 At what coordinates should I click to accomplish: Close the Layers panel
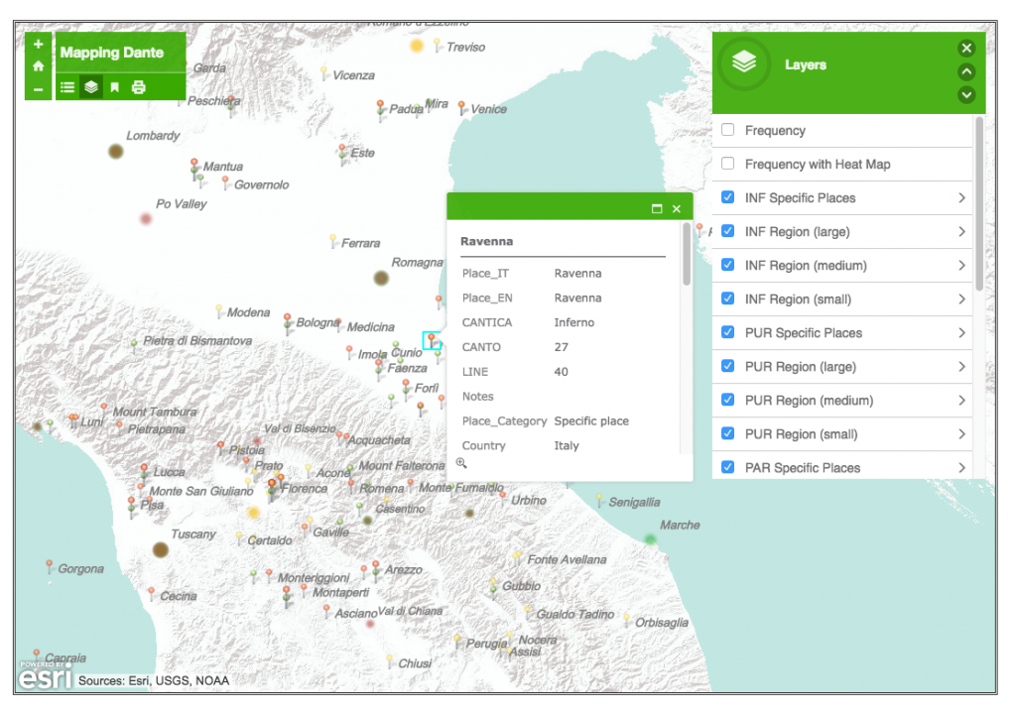(x=966, y=48)
